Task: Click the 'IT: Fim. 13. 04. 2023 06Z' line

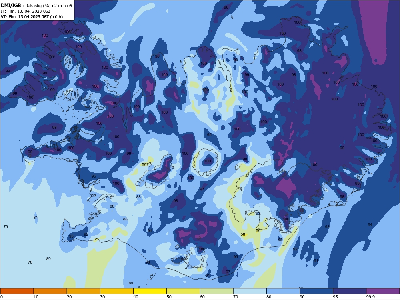Action: coord(26,11)
